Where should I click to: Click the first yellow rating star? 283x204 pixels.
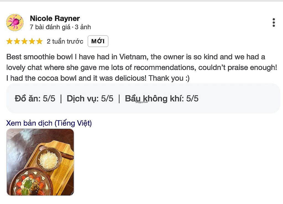pyautogui.click(x=10, y=42)
